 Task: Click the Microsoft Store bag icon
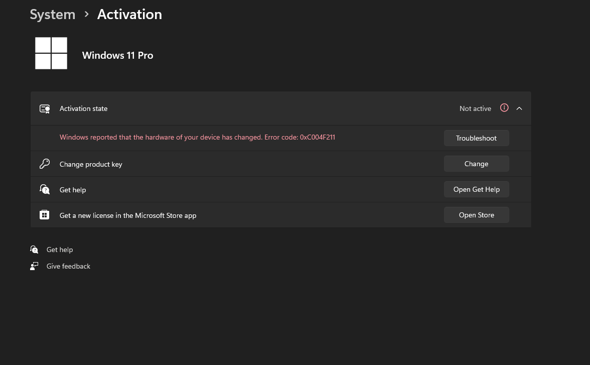pyautogui.click(x=44, y=215)
